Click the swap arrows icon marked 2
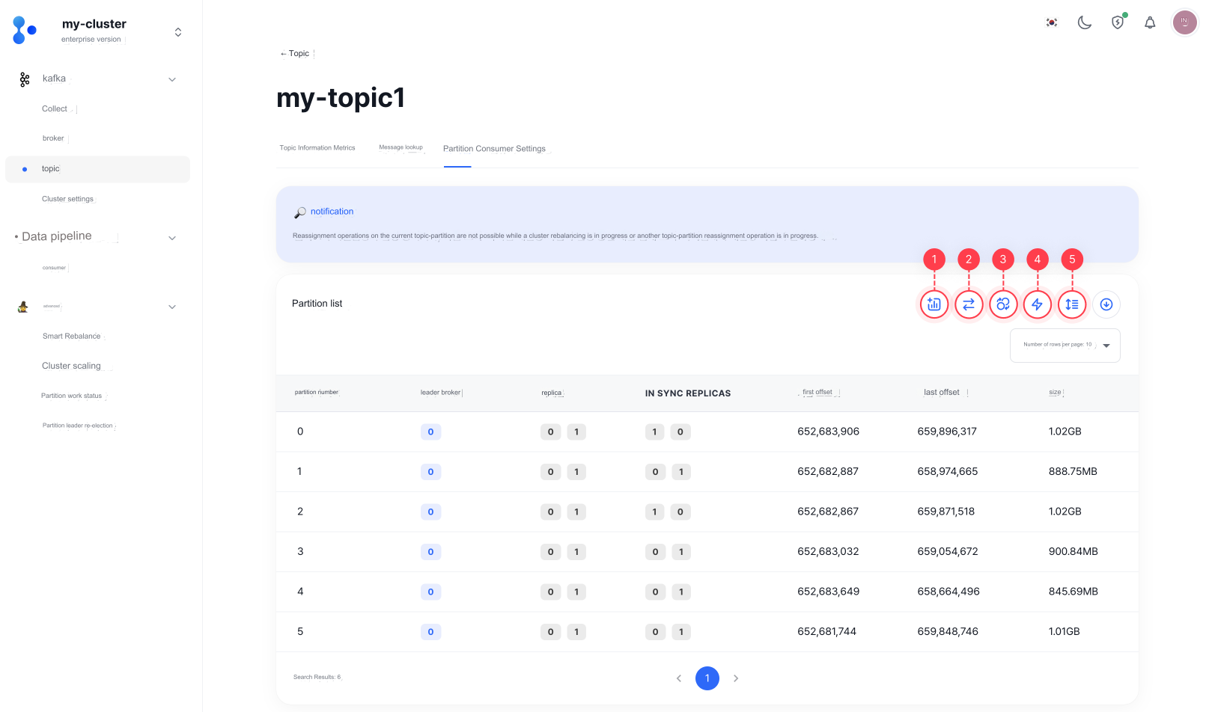 point(969,304)
